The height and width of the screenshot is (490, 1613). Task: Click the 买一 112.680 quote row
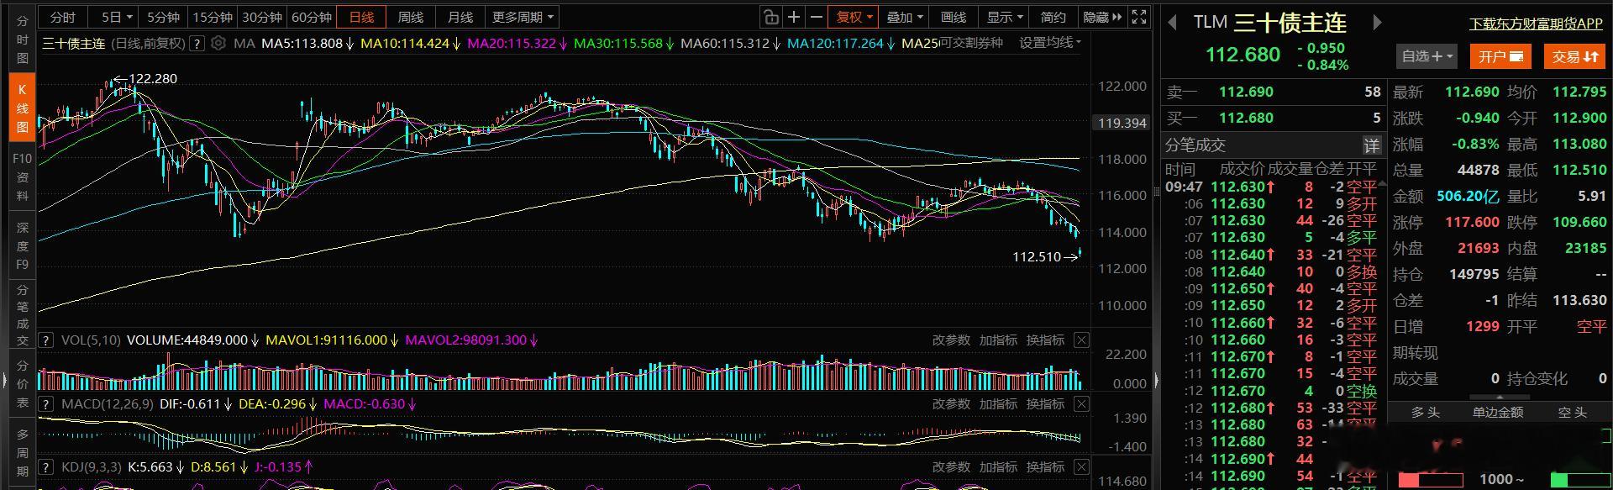point(1273,118)
